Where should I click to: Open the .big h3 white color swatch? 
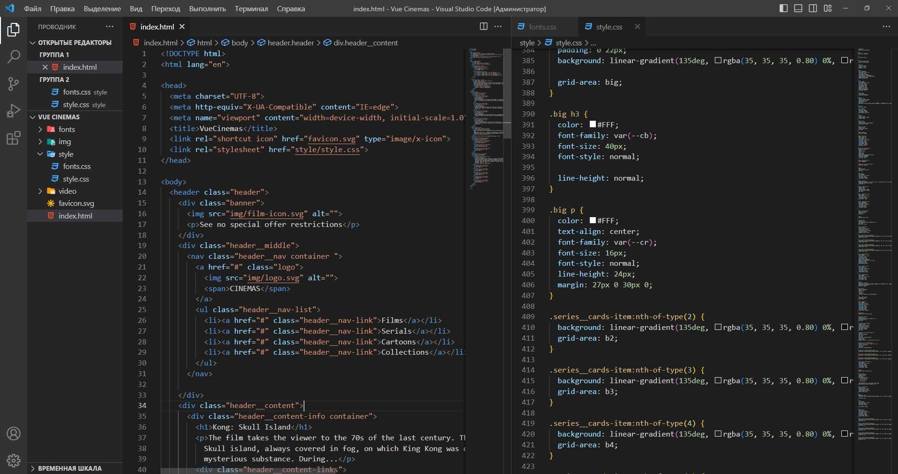coord(593,124)
